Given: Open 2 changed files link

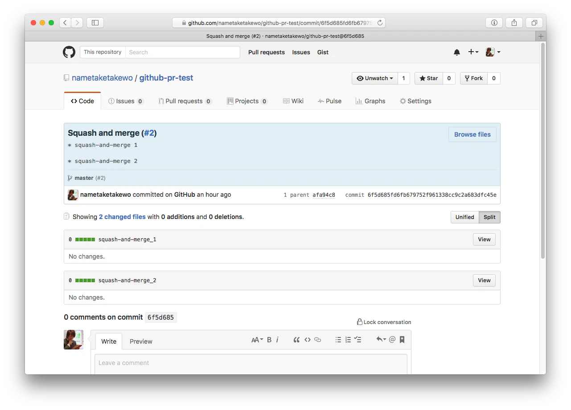Looking at the screenshot, I should coord(122,217).
